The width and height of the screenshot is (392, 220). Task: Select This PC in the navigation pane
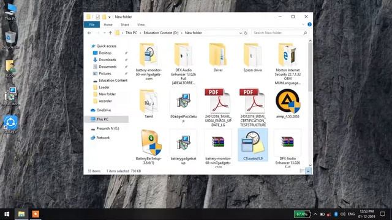click(x=107, y=119)
